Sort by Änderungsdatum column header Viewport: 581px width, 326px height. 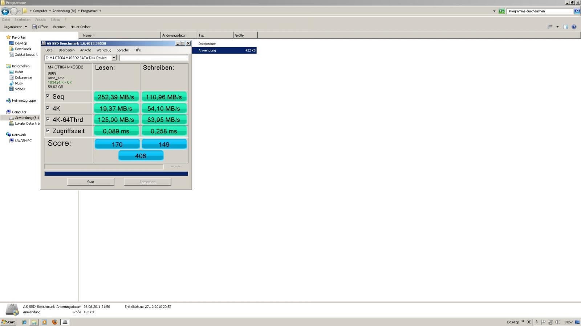179,35
